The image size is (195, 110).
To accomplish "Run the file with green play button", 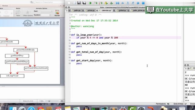I will pyautogui.click(x=90, y=3).
